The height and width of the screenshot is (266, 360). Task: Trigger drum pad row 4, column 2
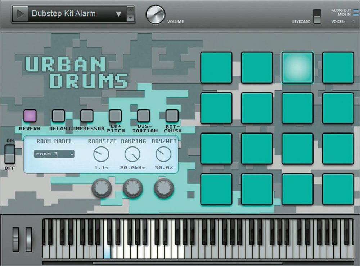coord(257,189)
